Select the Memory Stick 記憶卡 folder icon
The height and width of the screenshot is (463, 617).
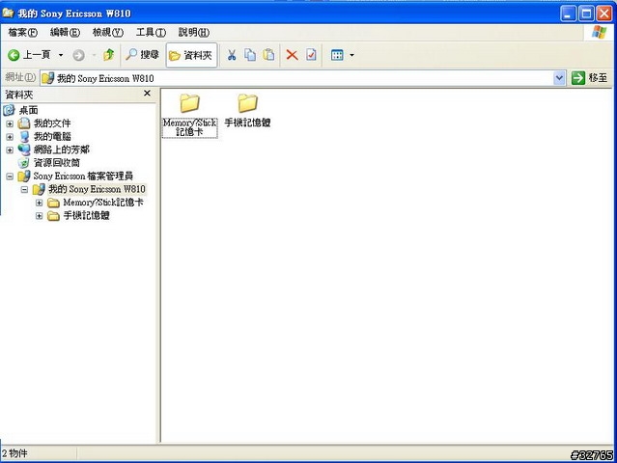[x=189, y=103]
